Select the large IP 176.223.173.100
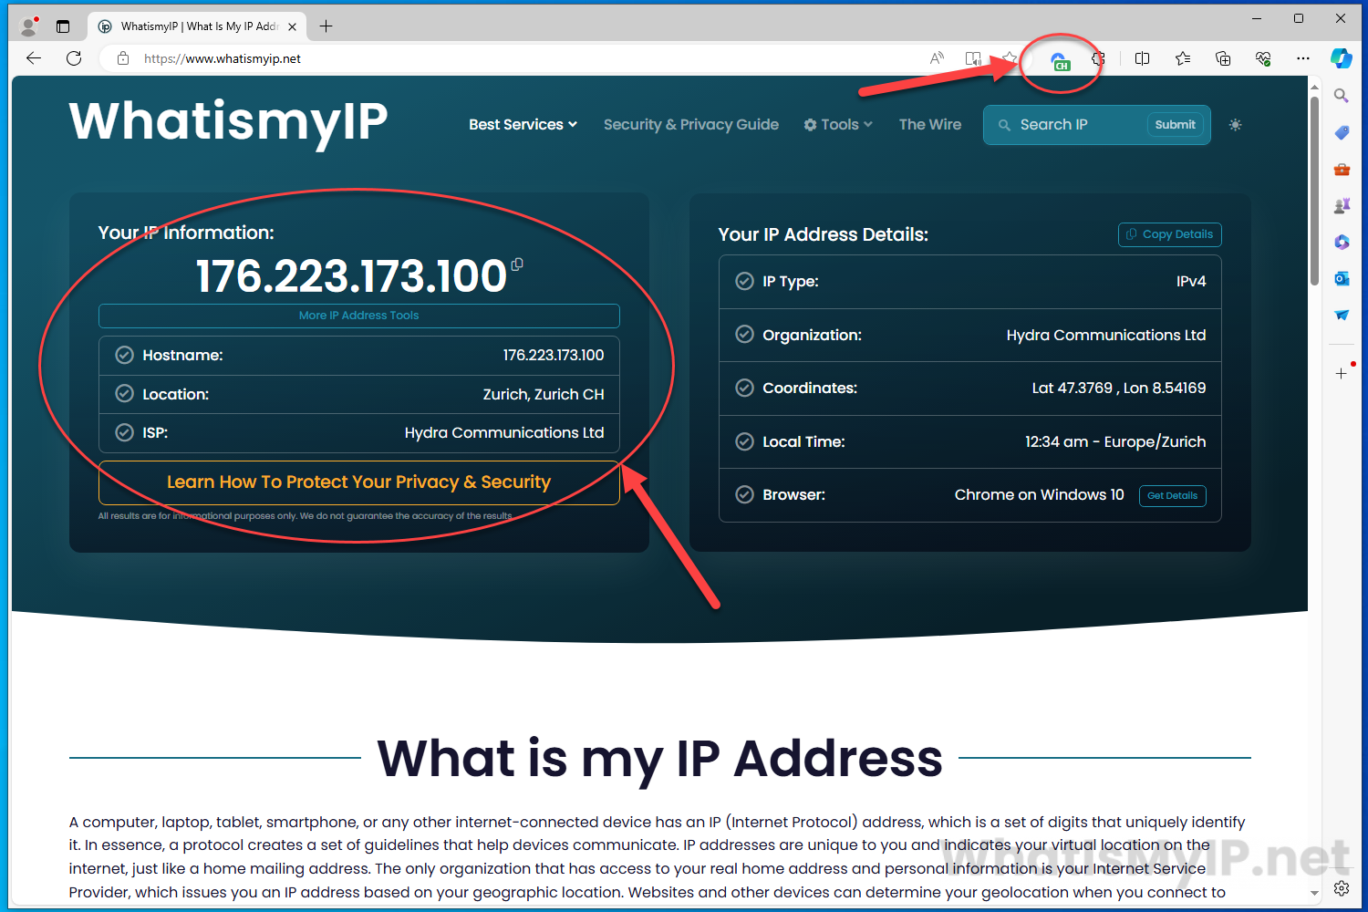Image resolution: width=1368 pixels, height=912 pixels. [x=351, y=276]
